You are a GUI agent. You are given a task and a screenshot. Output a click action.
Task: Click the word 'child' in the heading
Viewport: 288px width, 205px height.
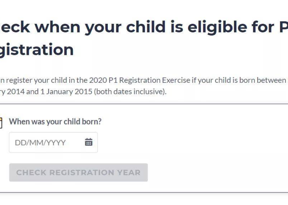(146, 27)
